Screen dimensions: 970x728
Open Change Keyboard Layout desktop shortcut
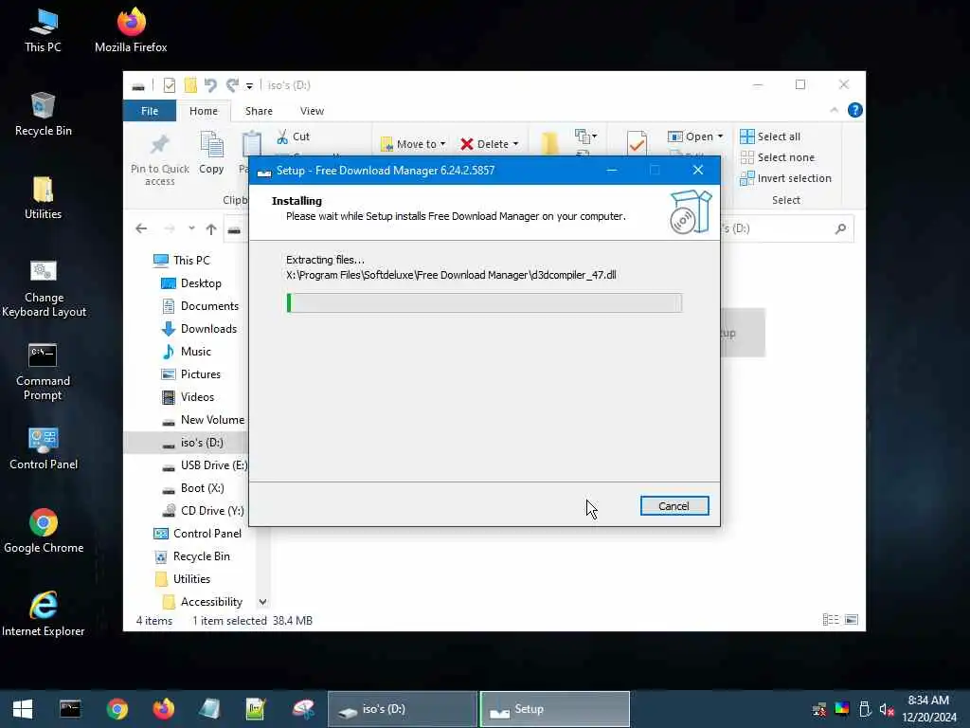pos(44,288)
